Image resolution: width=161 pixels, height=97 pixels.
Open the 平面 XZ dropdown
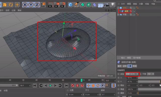pyautogui.click(x=151, y=74)
